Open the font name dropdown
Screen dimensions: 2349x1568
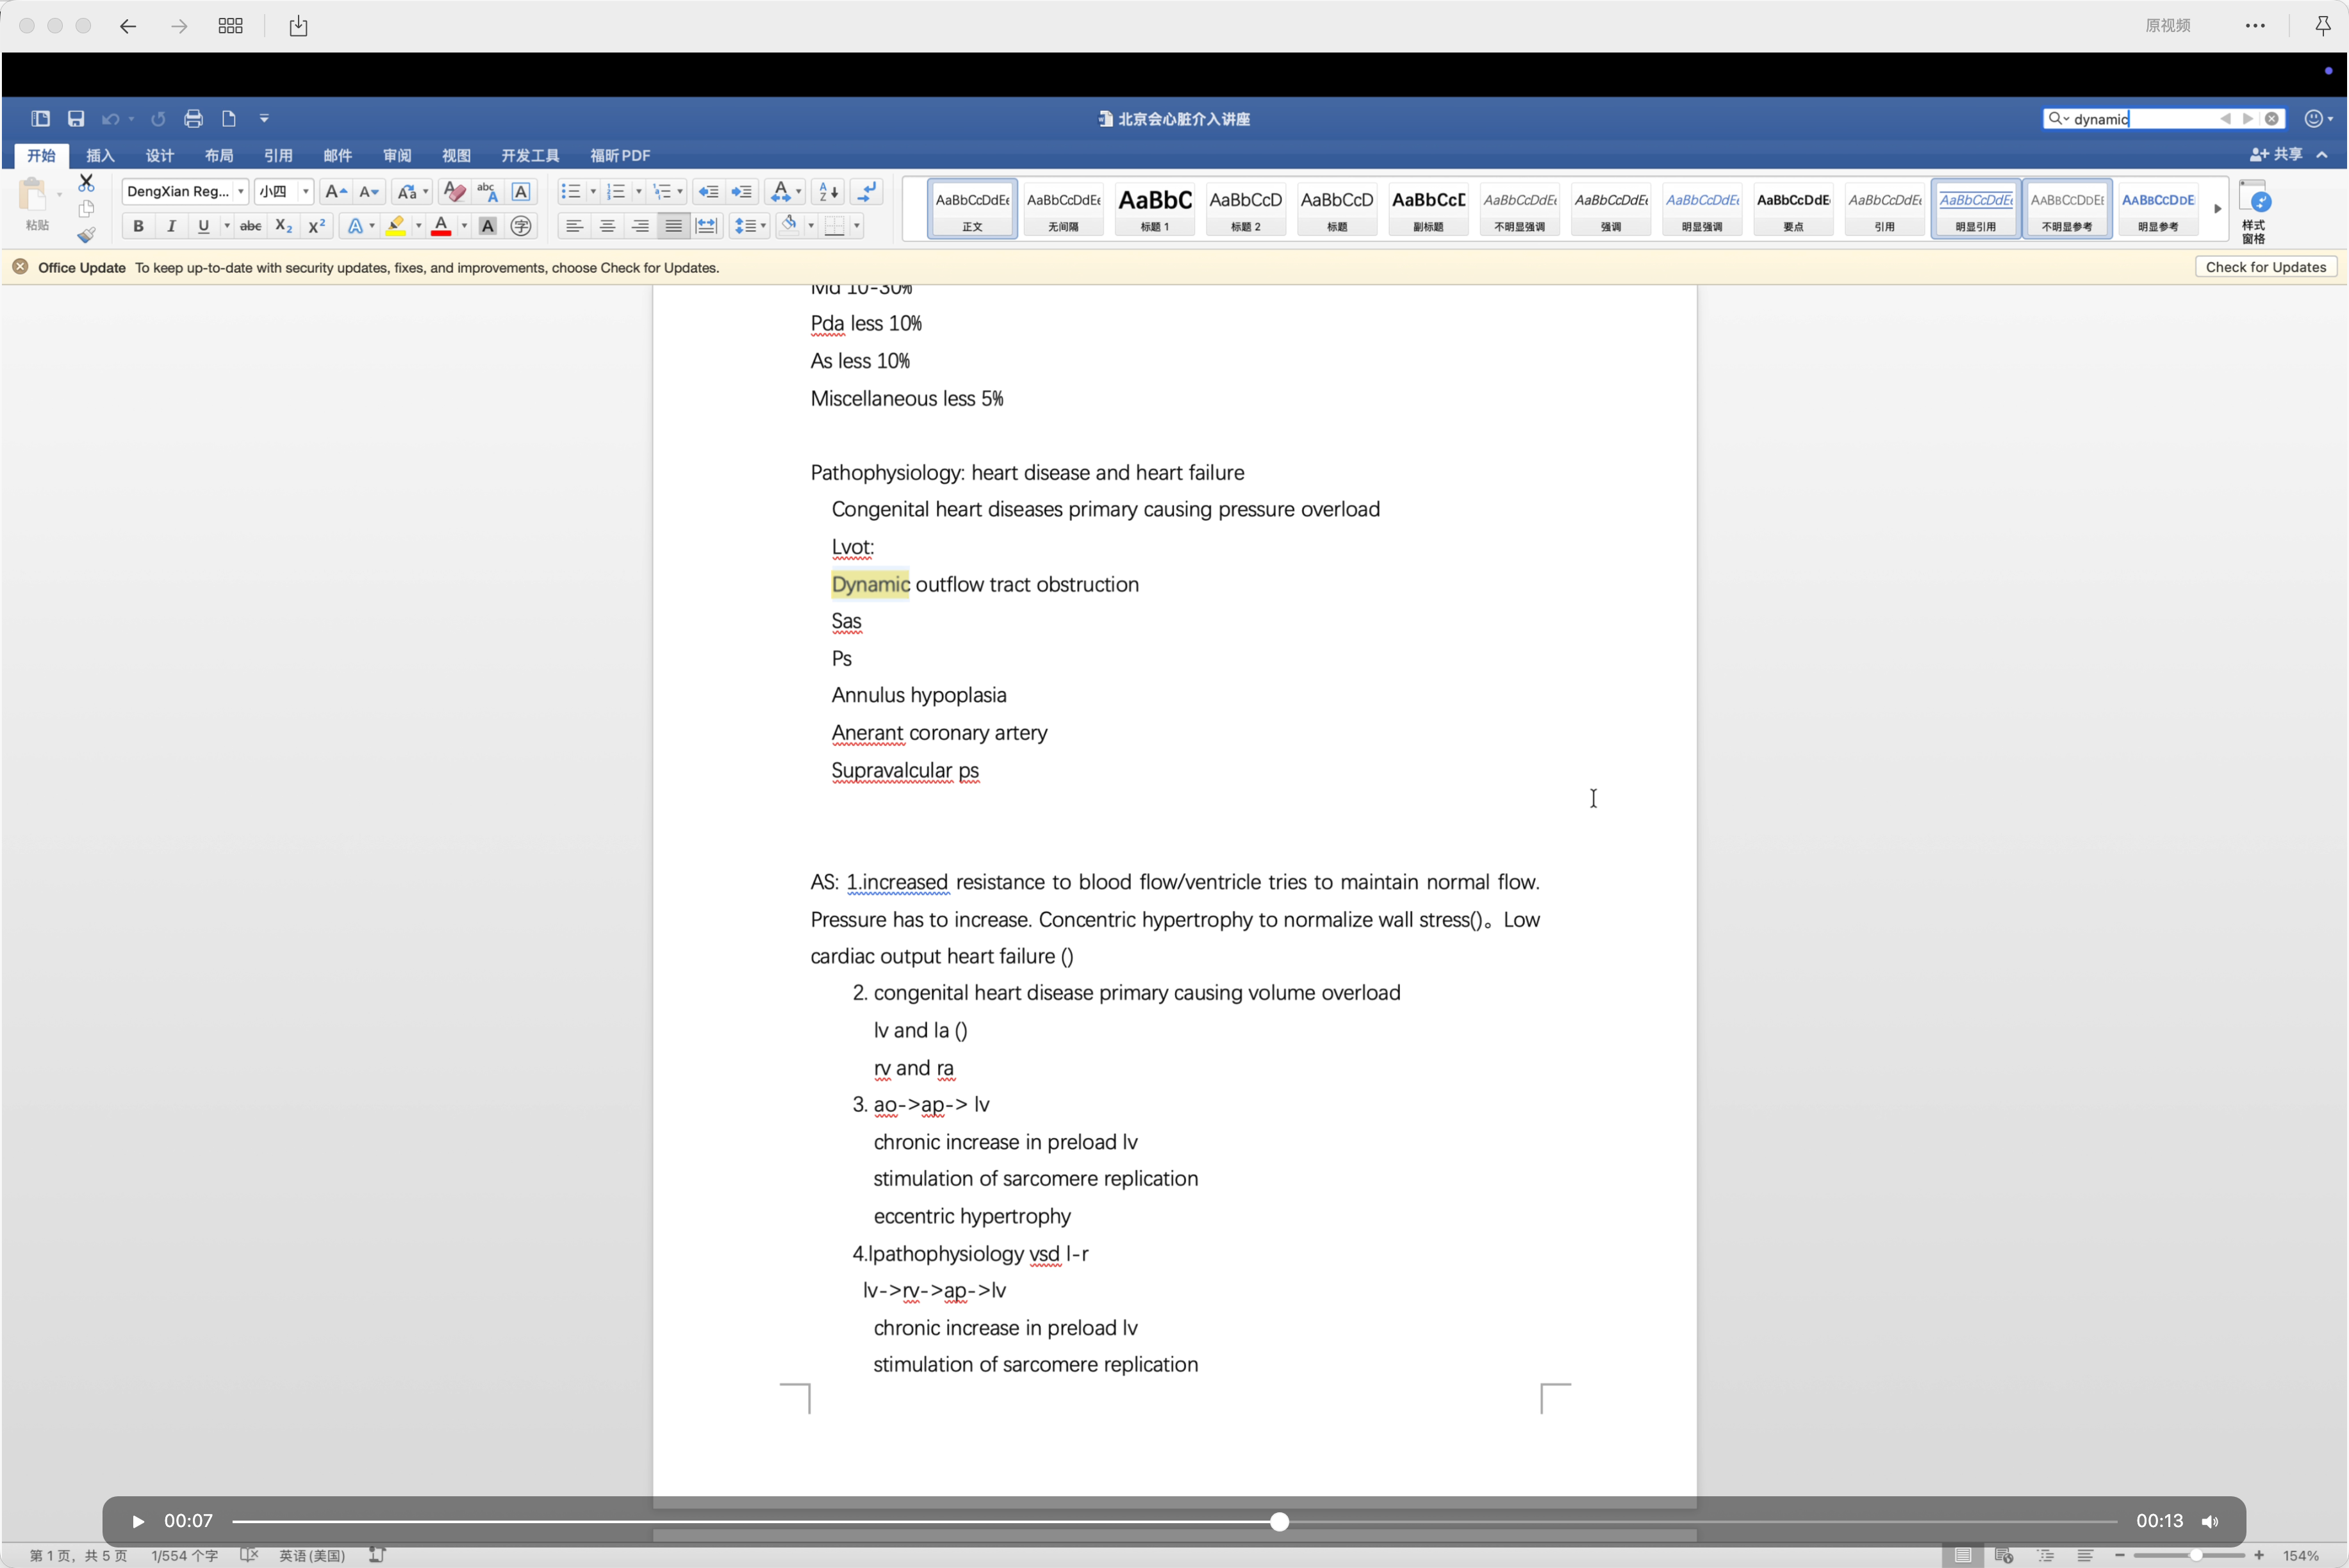[241, 192]
